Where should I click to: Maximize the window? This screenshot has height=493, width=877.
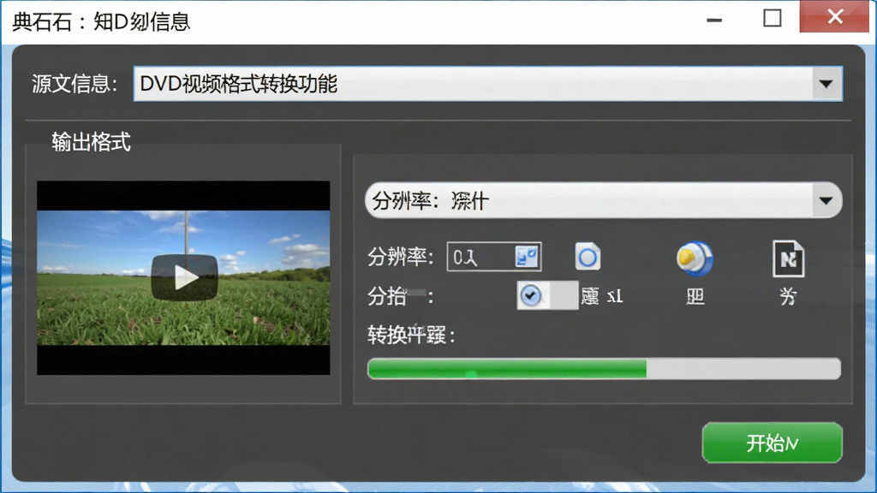click(x=773, y=18)
